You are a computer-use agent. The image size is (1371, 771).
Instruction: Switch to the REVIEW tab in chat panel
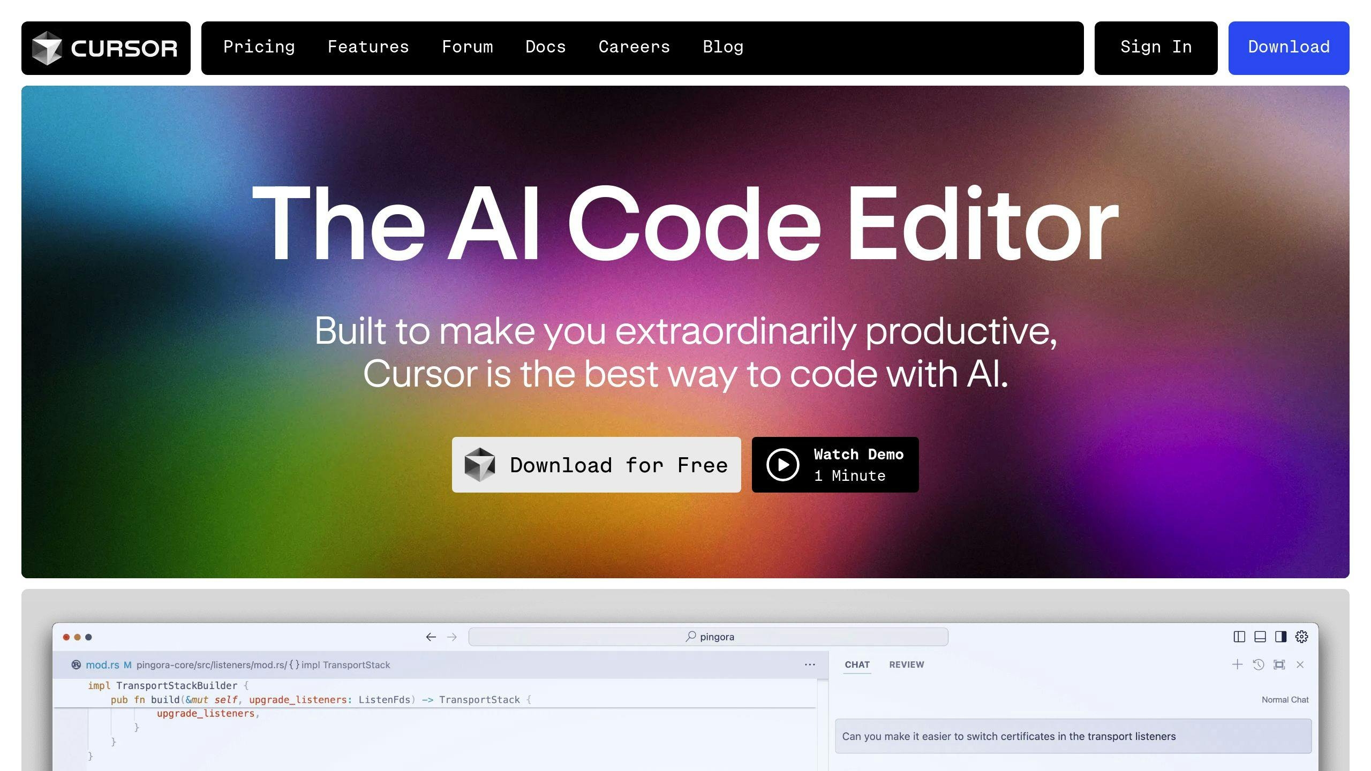coord(905,664)
